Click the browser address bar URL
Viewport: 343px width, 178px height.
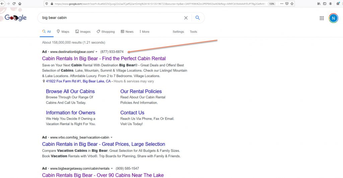[160, 4]
